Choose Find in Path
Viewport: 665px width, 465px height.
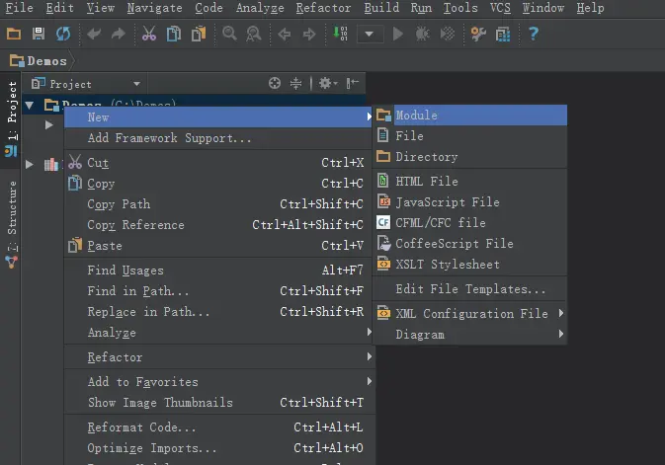(x=218, y=291)
